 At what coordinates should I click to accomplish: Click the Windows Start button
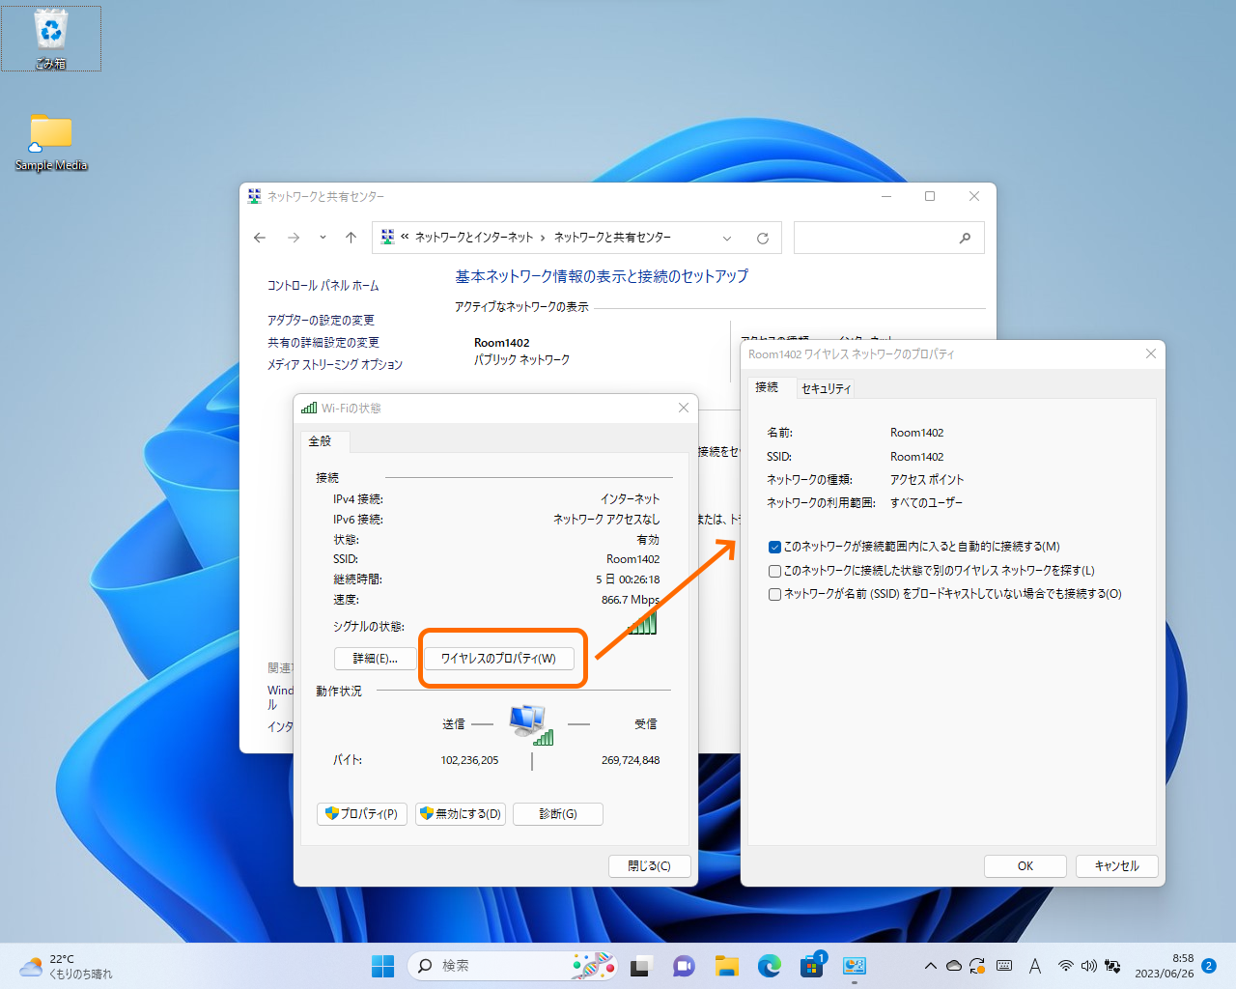pyautogui.click(x=382, y=965)
